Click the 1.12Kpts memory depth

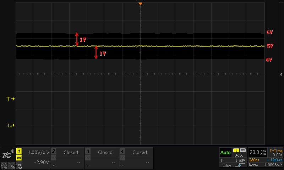pyautogui.click(x=274, y=160)
